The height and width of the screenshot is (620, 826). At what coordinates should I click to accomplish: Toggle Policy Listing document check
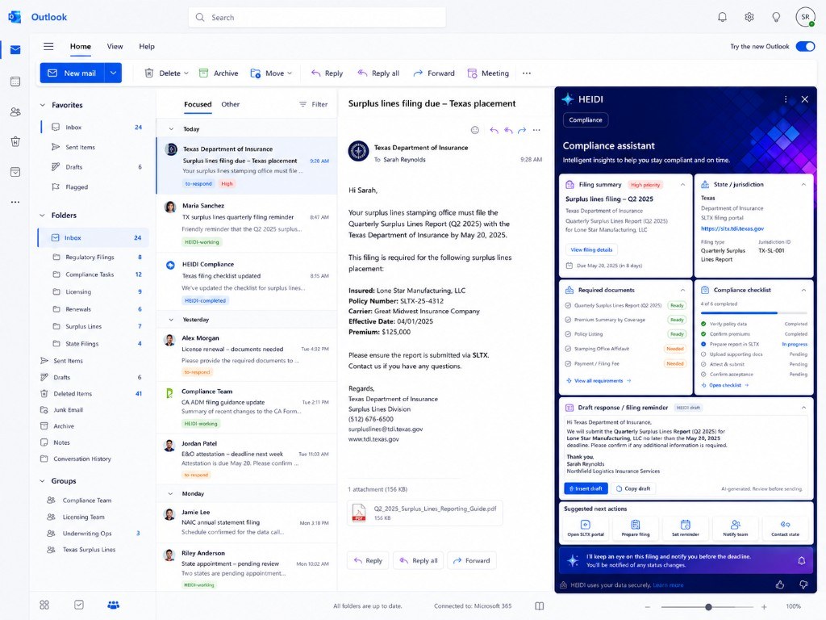tap(568, 333)
